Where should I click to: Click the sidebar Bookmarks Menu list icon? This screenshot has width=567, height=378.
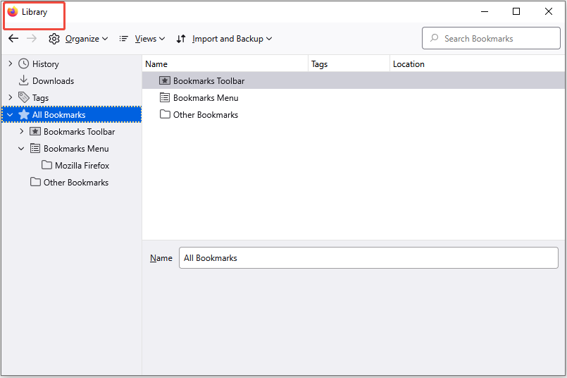tap(35, 148)
